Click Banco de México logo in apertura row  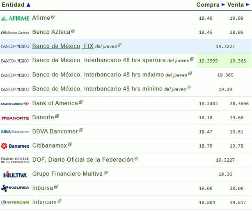point(15,61)
